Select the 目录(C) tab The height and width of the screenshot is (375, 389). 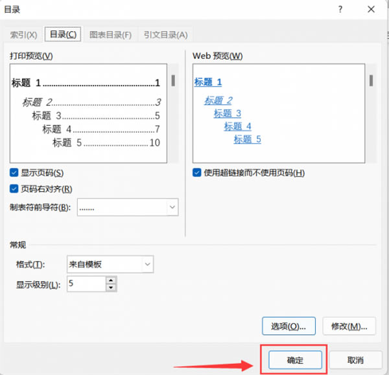63,34
